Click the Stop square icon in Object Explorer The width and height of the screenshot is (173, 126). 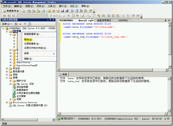click(x=20, y=24)
